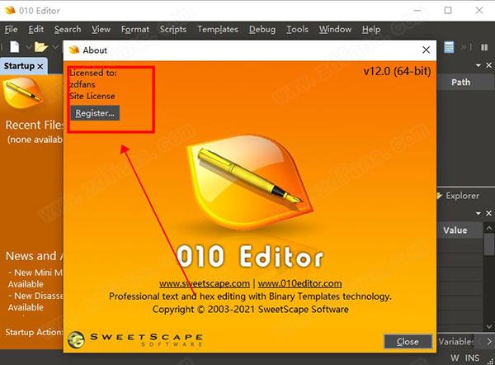495x365 pixels.
Task: Click the 'New Disasse' news item
Action: 35,301
